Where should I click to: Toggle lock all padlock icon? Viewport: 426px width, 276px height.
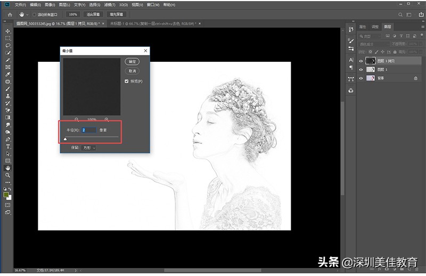tap(395, 52)
